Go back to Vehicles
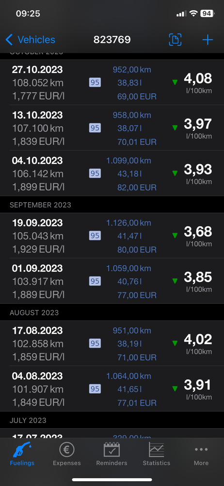The width and height of the screenshot is (224, 486). click(x=31, y=40)
